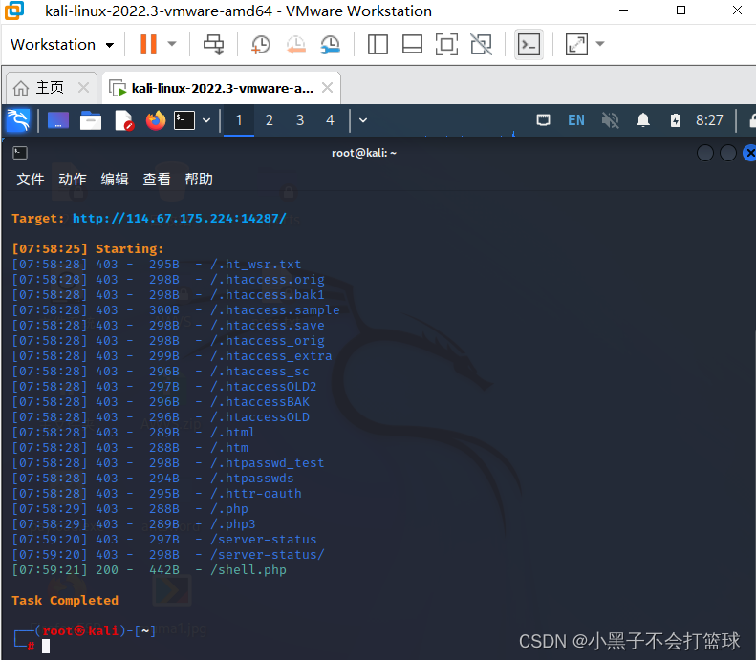Enter full screen mode

coord(446,44)
